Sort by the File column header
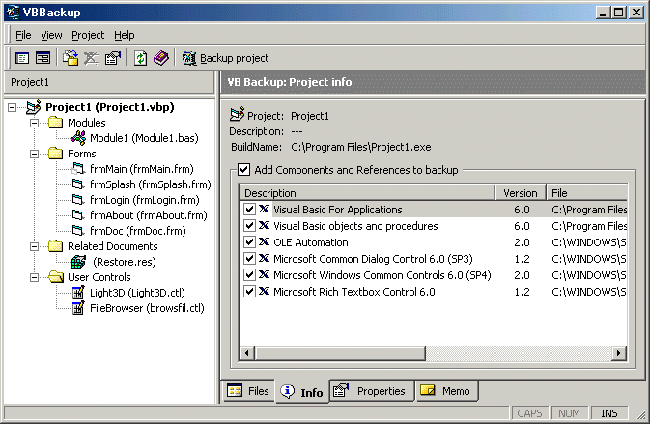Viewport: 650px width, 424px height. pos(587,193)
